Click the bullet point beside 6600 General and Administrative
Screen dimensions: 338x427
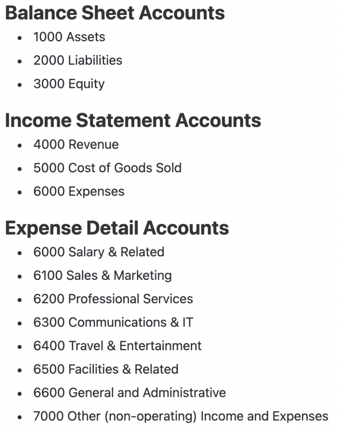coord(20,393)
